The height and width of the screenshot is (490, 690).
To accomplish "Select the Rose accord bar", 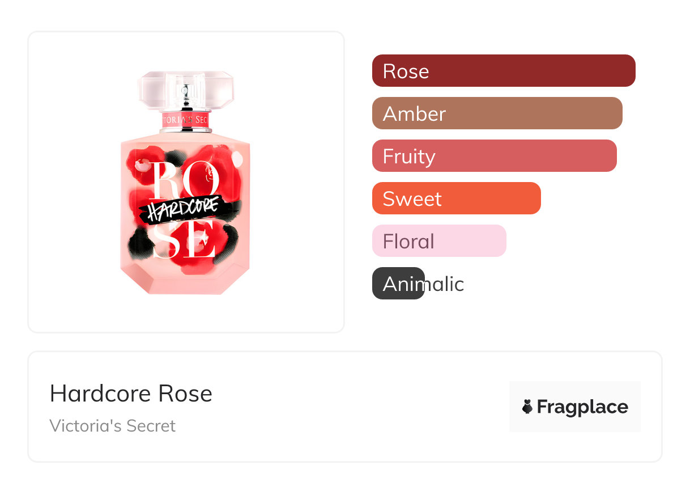I will coord(503,71).
